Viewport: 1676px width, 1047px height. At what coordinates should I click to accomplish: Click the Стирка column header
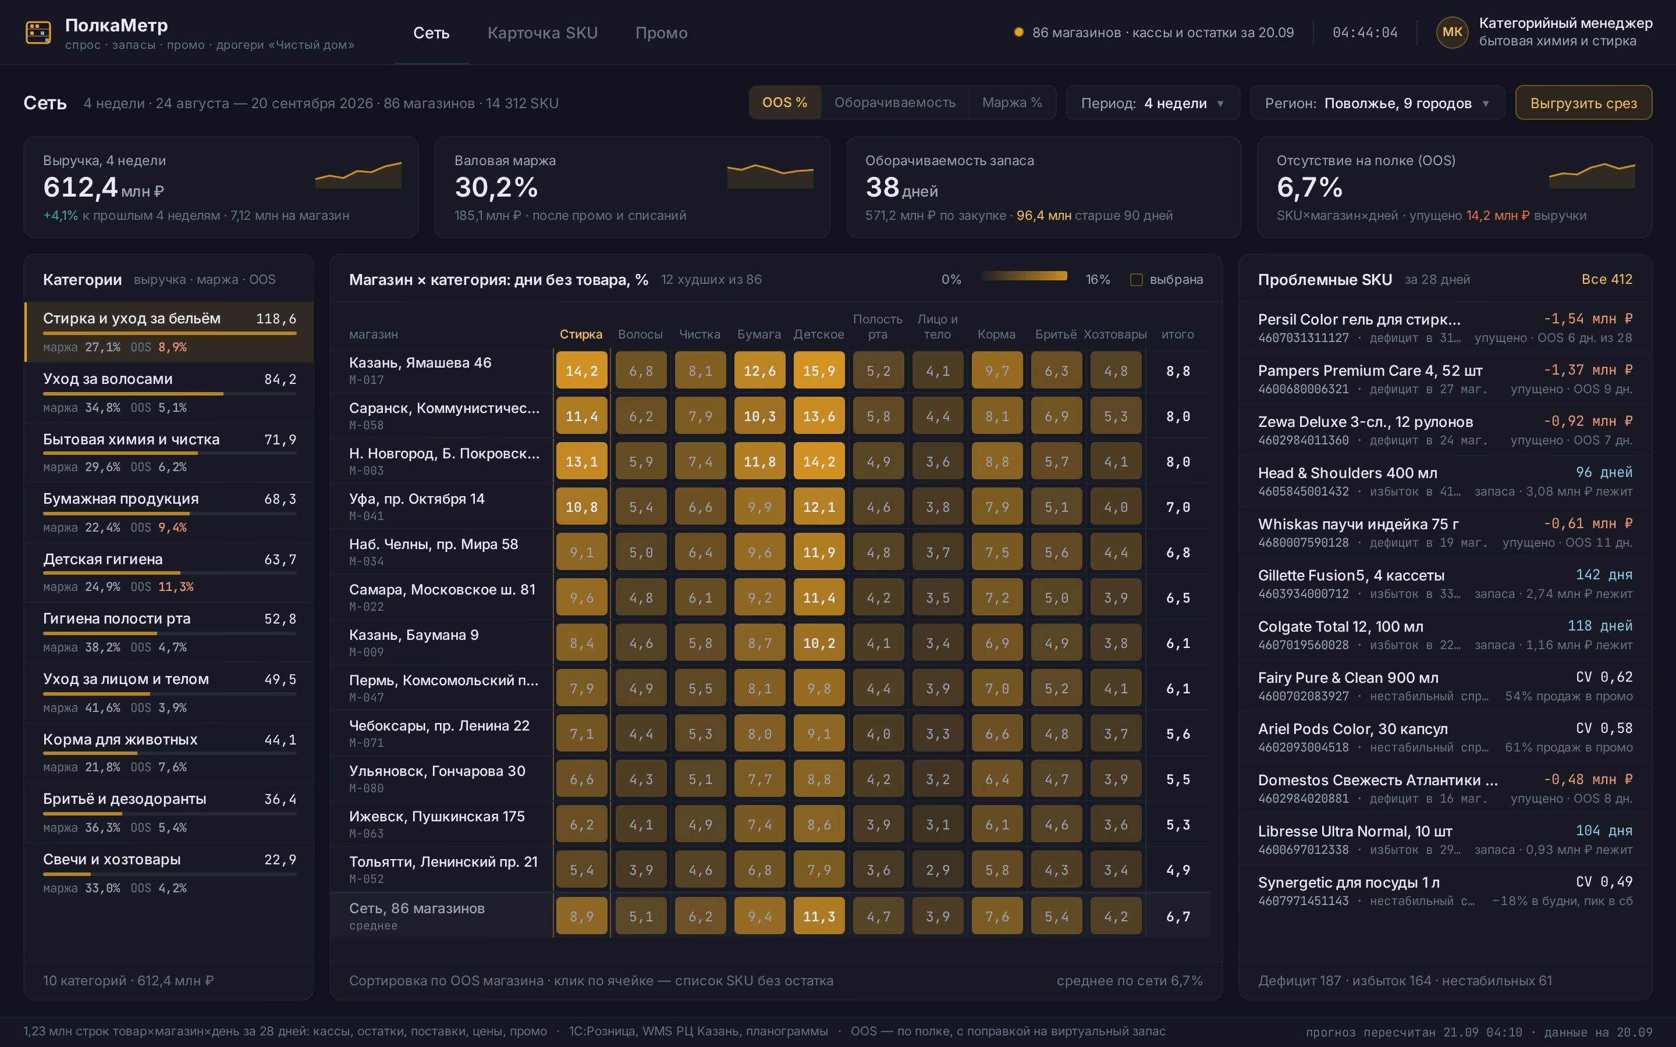[x=581, y=334]
